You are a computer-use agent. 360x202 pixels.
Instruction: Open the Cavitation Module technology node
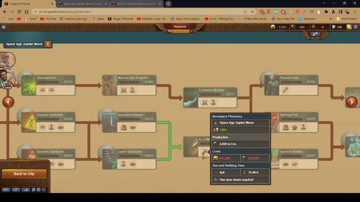click(x=210, y=97)
